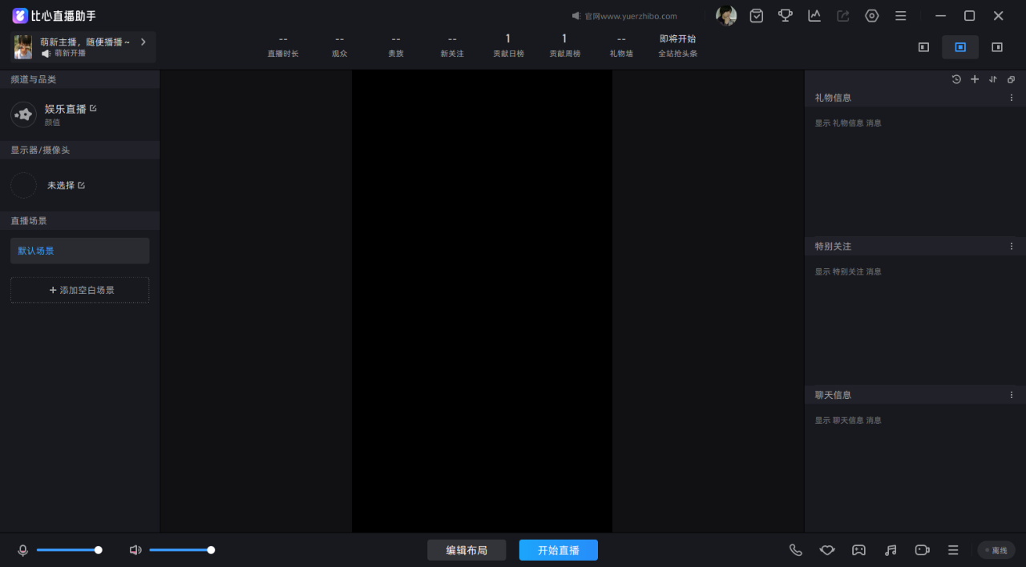Click the 开始直播 button

pos(559,550)
